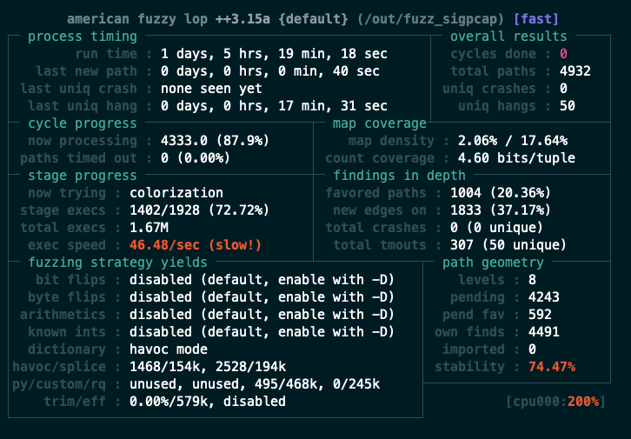Click own finds value 4491
This screenshot has height=439, width=631.
(544, 332)
